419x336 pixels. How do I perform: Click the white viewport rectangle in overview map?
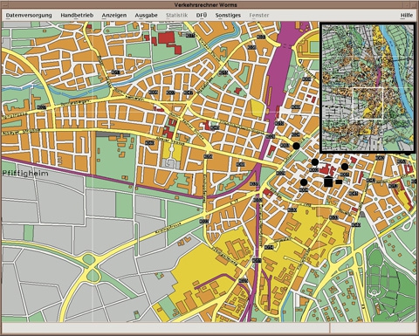(367, 103)
